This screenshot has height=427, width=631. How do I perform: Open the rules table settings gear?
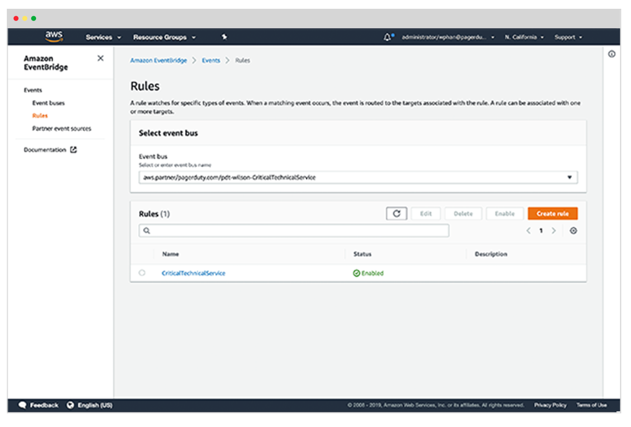click(573, 231)
